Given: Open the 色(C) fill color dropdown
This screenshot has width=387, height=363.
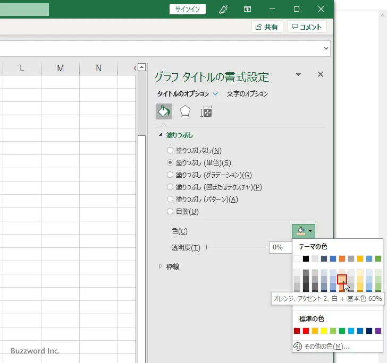Looking at the screenshot, I should pos(304,231).
